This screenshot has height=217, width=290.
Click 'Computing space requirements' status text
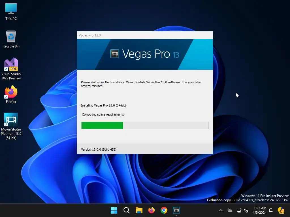click(103, 115)
